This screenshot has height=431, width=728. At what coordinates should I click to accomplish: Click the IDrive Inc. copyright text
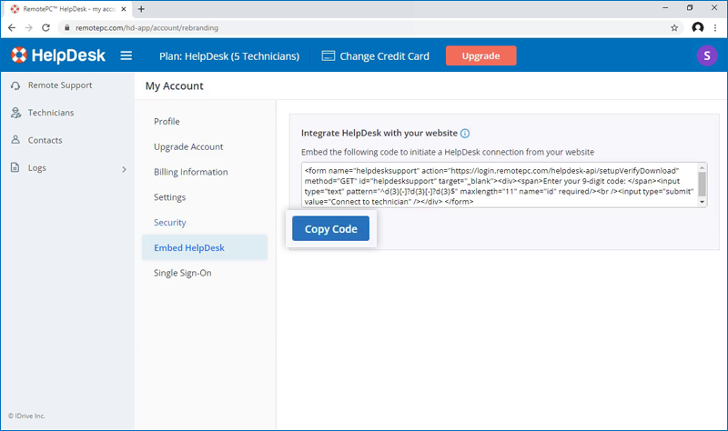26,416
